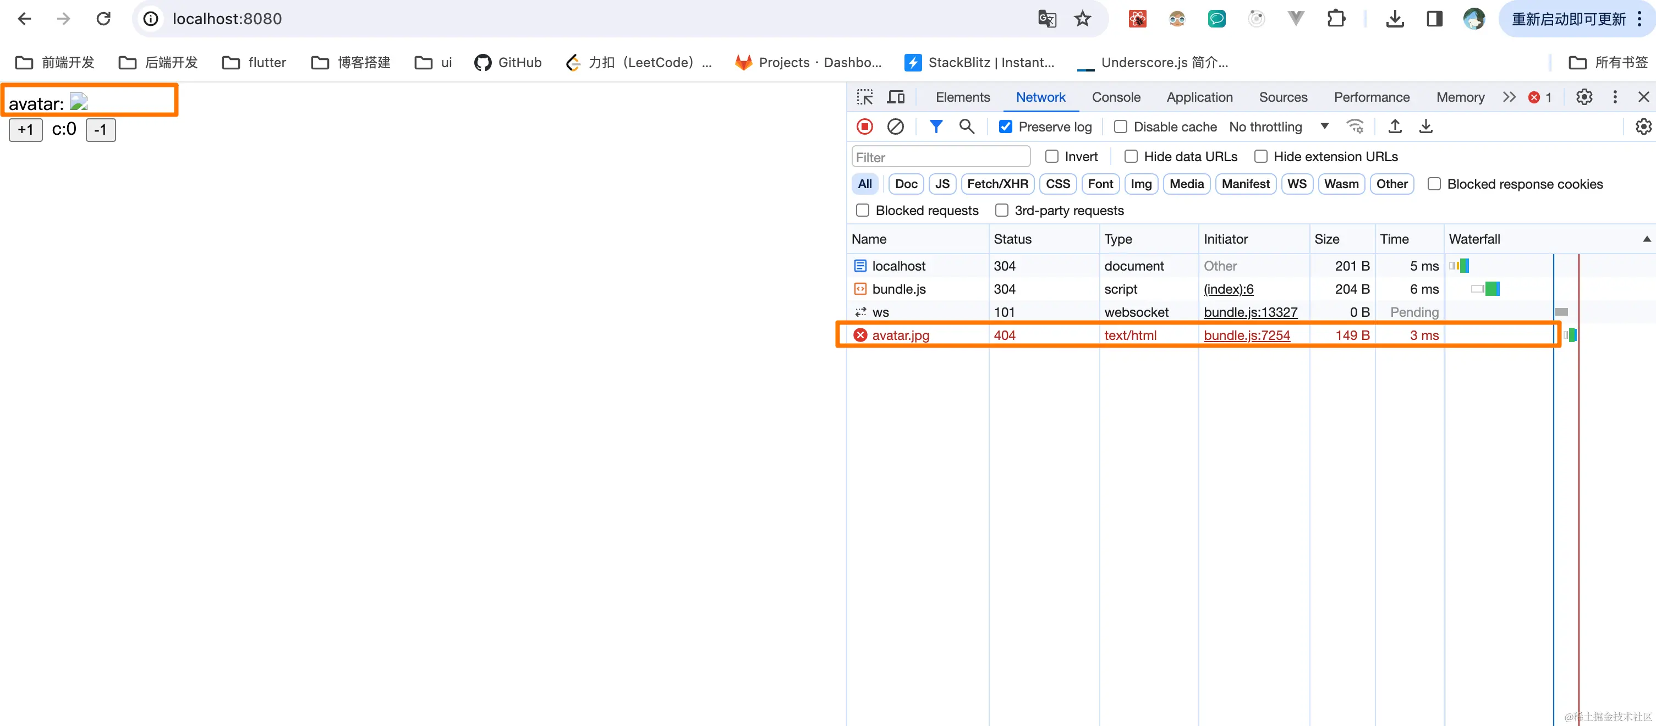Click export HAR download icon

[1425, 127]
